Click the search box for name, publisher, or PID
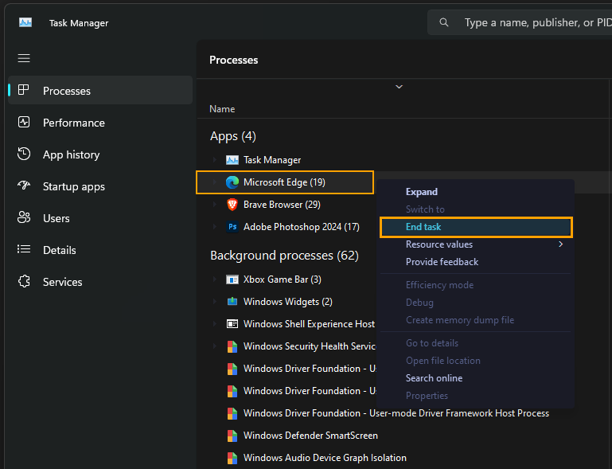Viewport: 612px width, 469px height. click(x=520, y=22)
